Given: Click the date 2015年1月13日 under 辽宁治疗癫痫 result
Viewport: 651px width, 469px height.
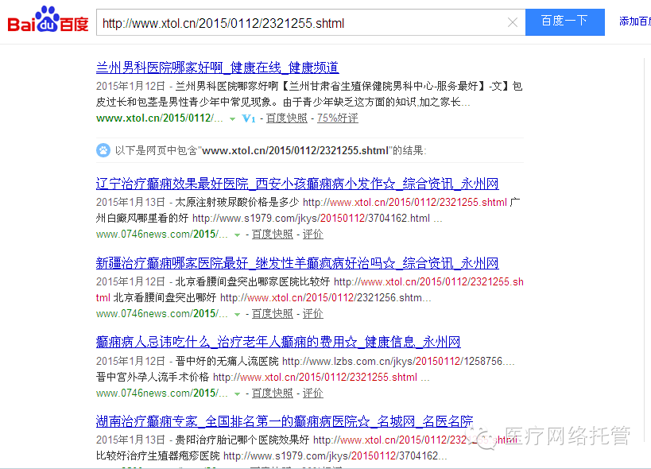Looking at the screenshot, I should pyautogui.click(x=130, y=202).
